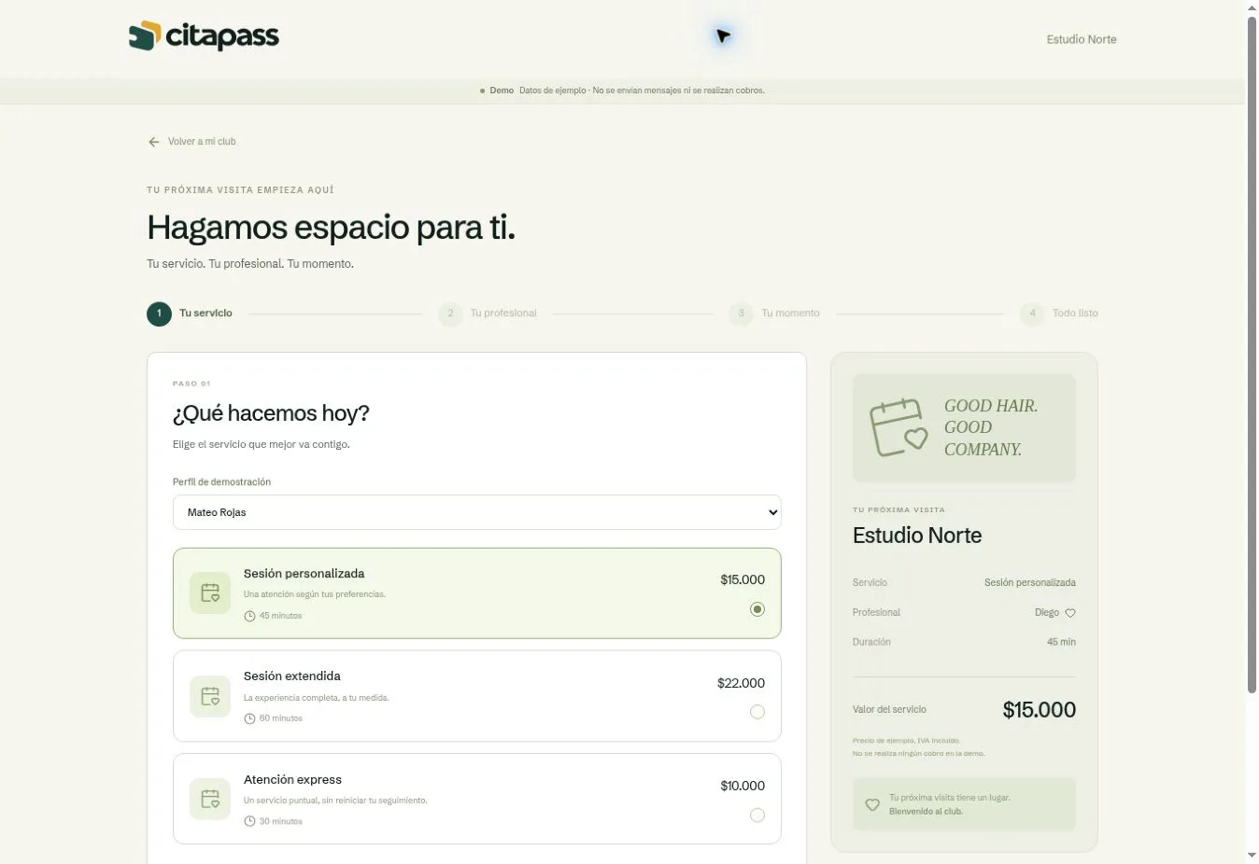Click the large calendar-heart icon beside Good Hair
The width and height of the screenshot is (1259, 864).
pyautogui.click(x=898, y=427)
